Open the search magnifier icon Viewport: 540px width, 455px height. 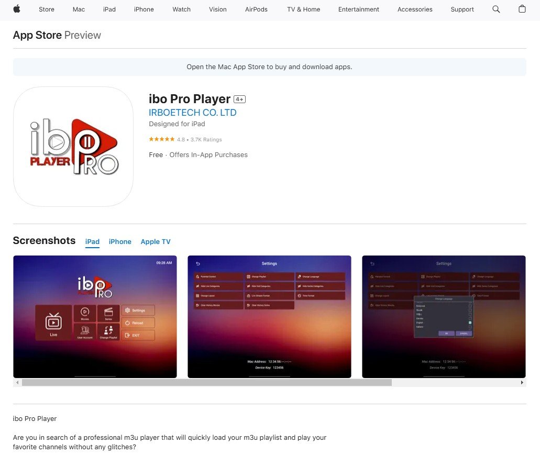[x=496, y=9]
